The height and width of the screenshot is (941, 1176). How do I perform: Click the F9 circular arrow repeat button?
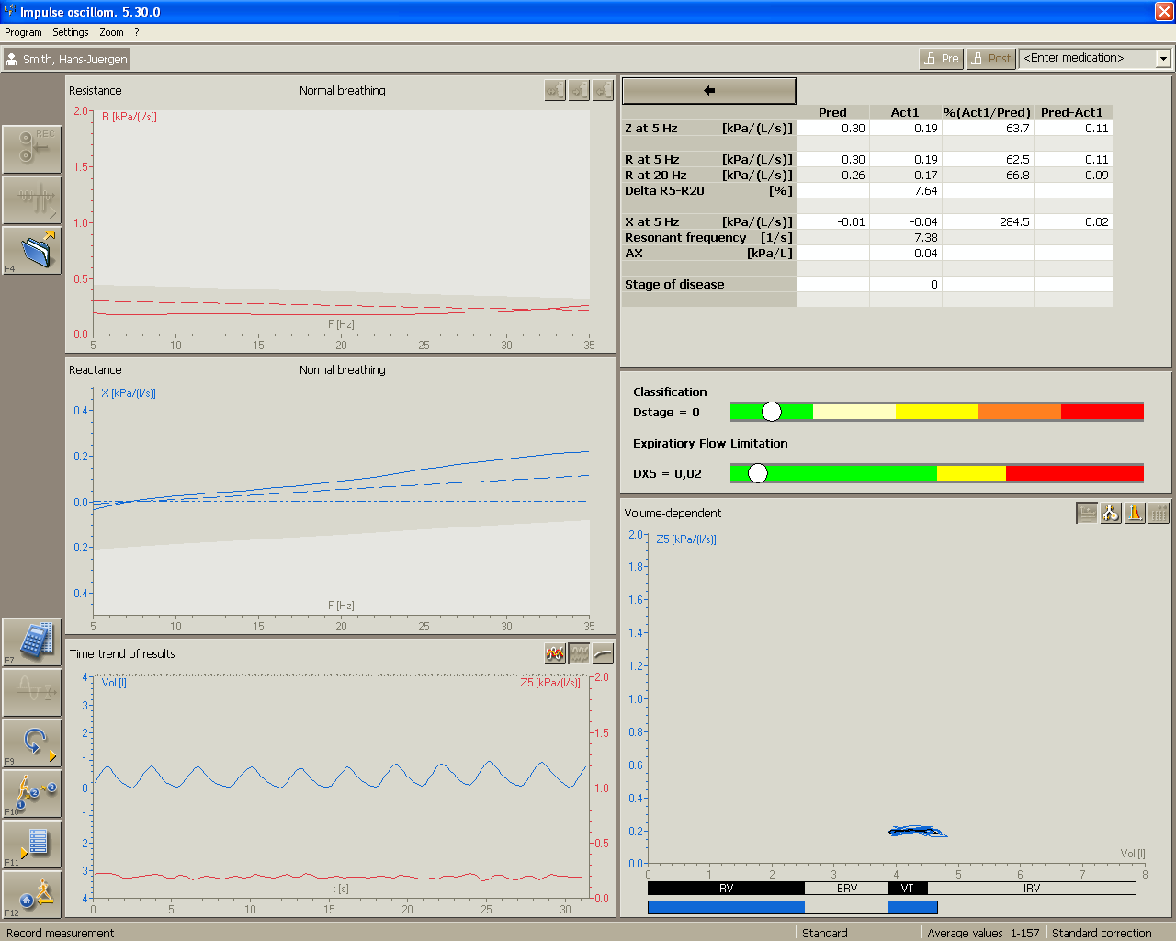[x=32, y=743]
